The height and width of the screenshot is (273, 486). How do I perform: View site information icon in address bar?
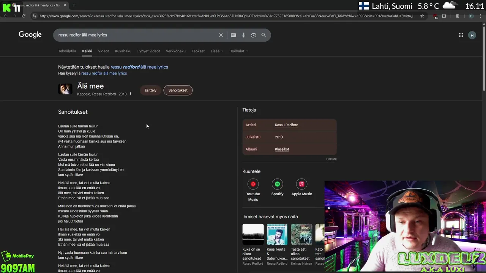pyautogui.click(x=35, y=16)
